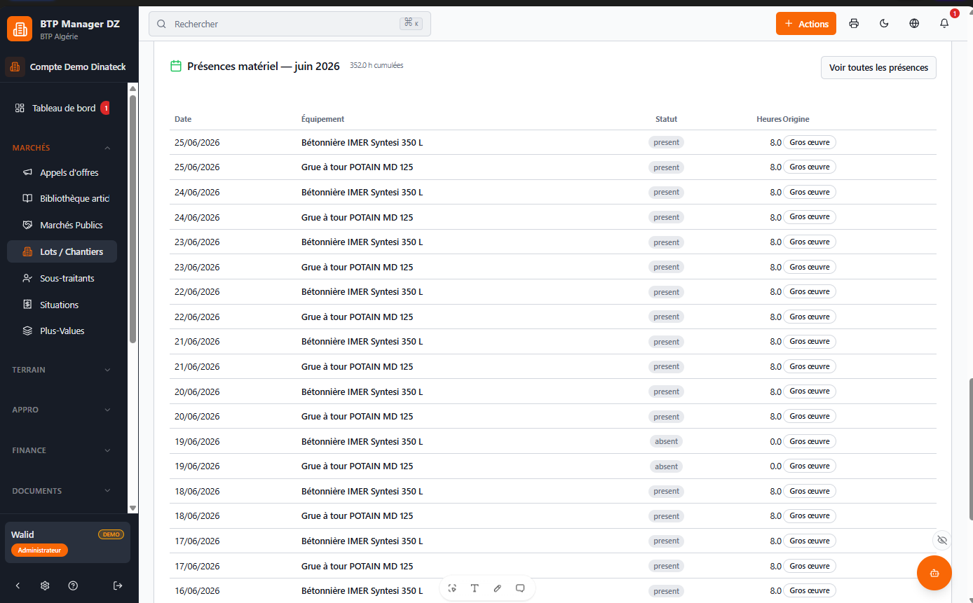973x603 pixels.
Task: Select the comment tool in the floating toolbar
Action: (520, 588)
